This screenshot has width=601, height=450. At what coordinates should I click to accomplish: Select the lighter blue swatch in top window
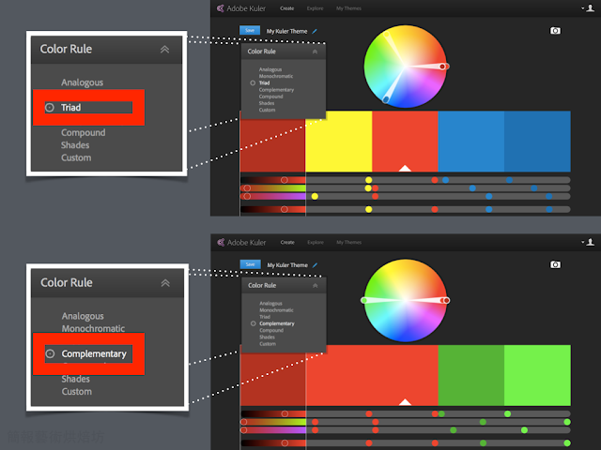point(471,142)
